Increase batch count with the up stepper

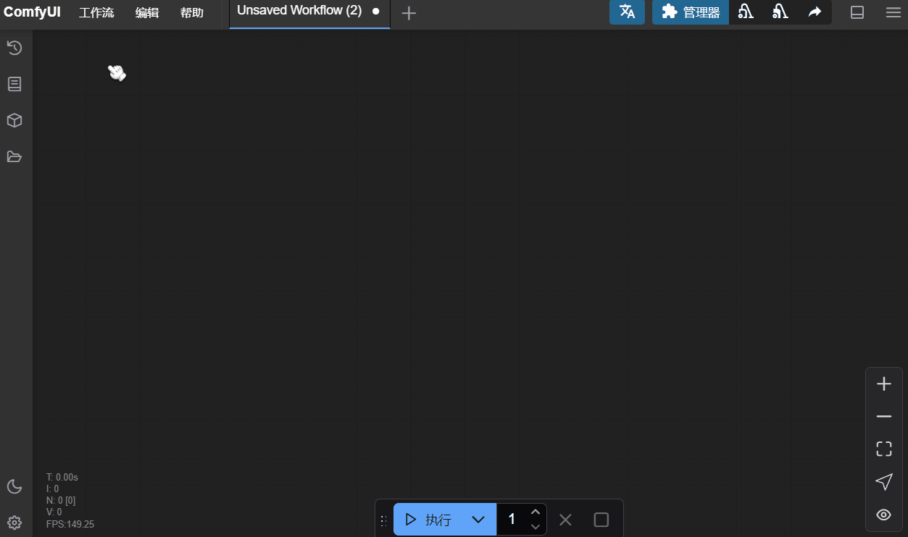pos(536,511)
